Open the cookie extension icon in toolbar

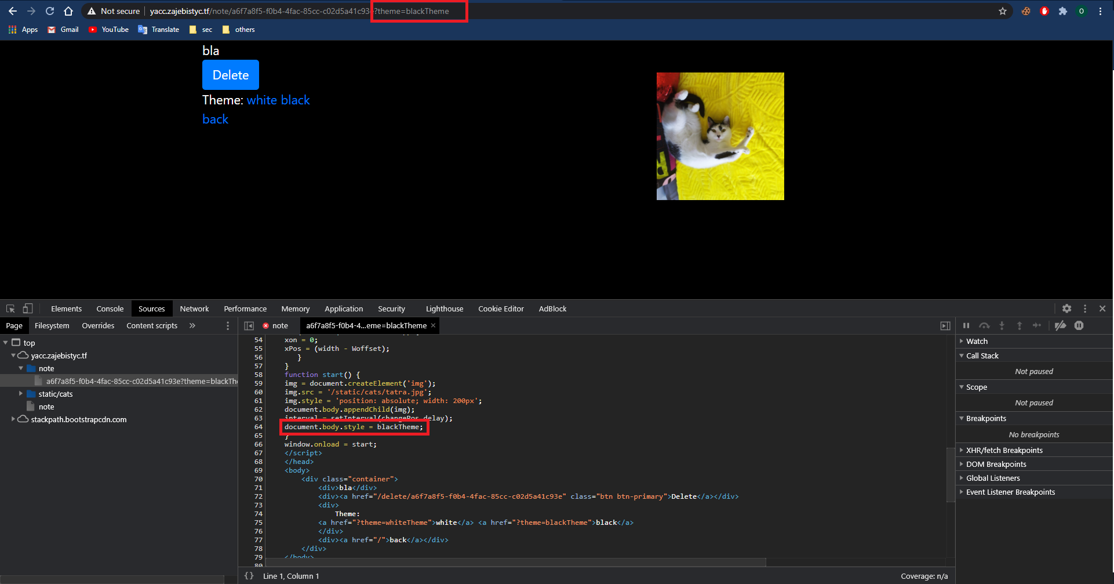point(1026,11)
